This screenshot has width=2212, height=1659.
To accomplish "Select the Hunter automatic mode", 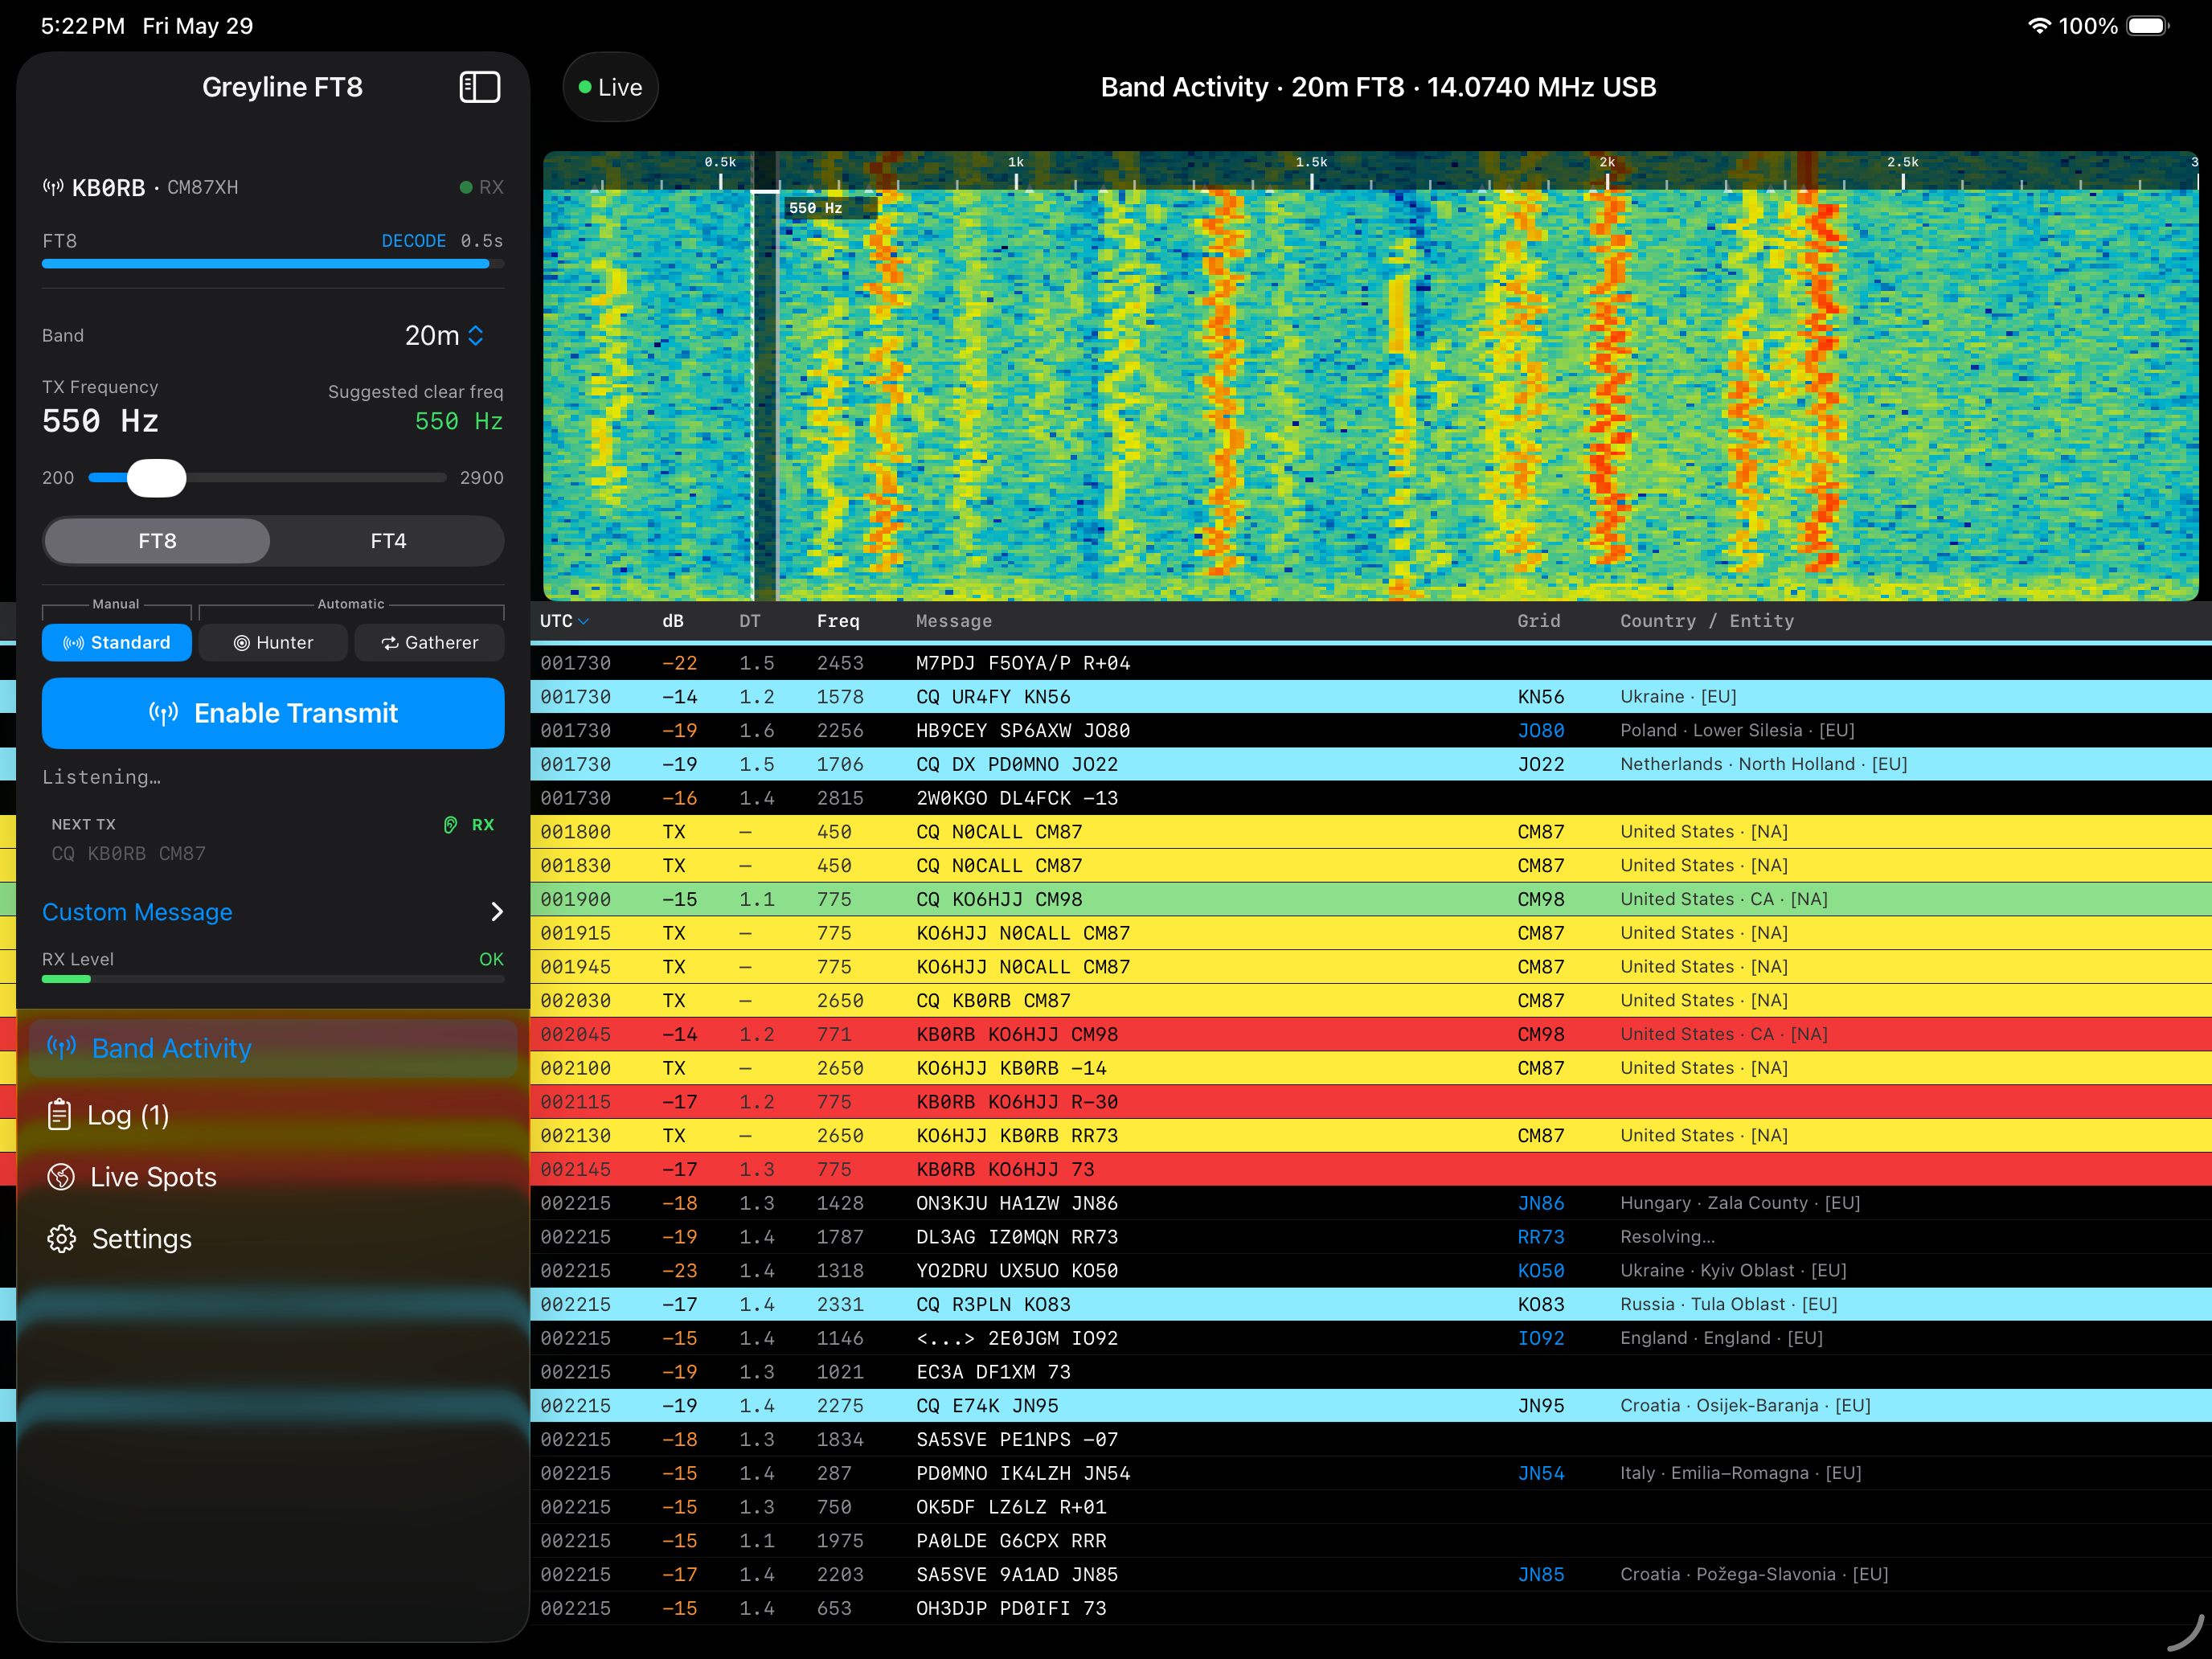I will tap(274, 642).
